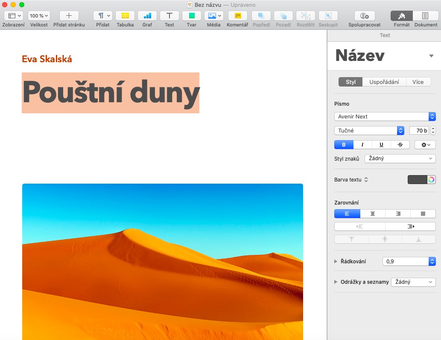Increase text indent level
This screenshot has width=441, height=340.
[x=410, y=227]
